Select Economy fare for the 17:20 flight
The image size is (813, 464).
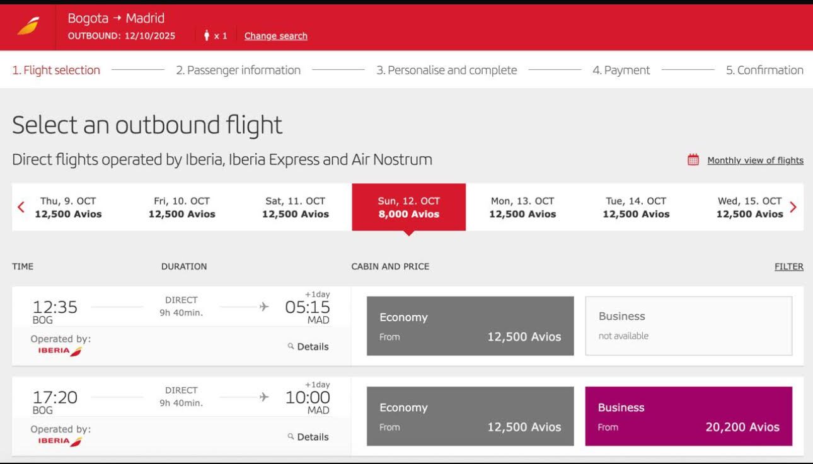coord(470,416)
